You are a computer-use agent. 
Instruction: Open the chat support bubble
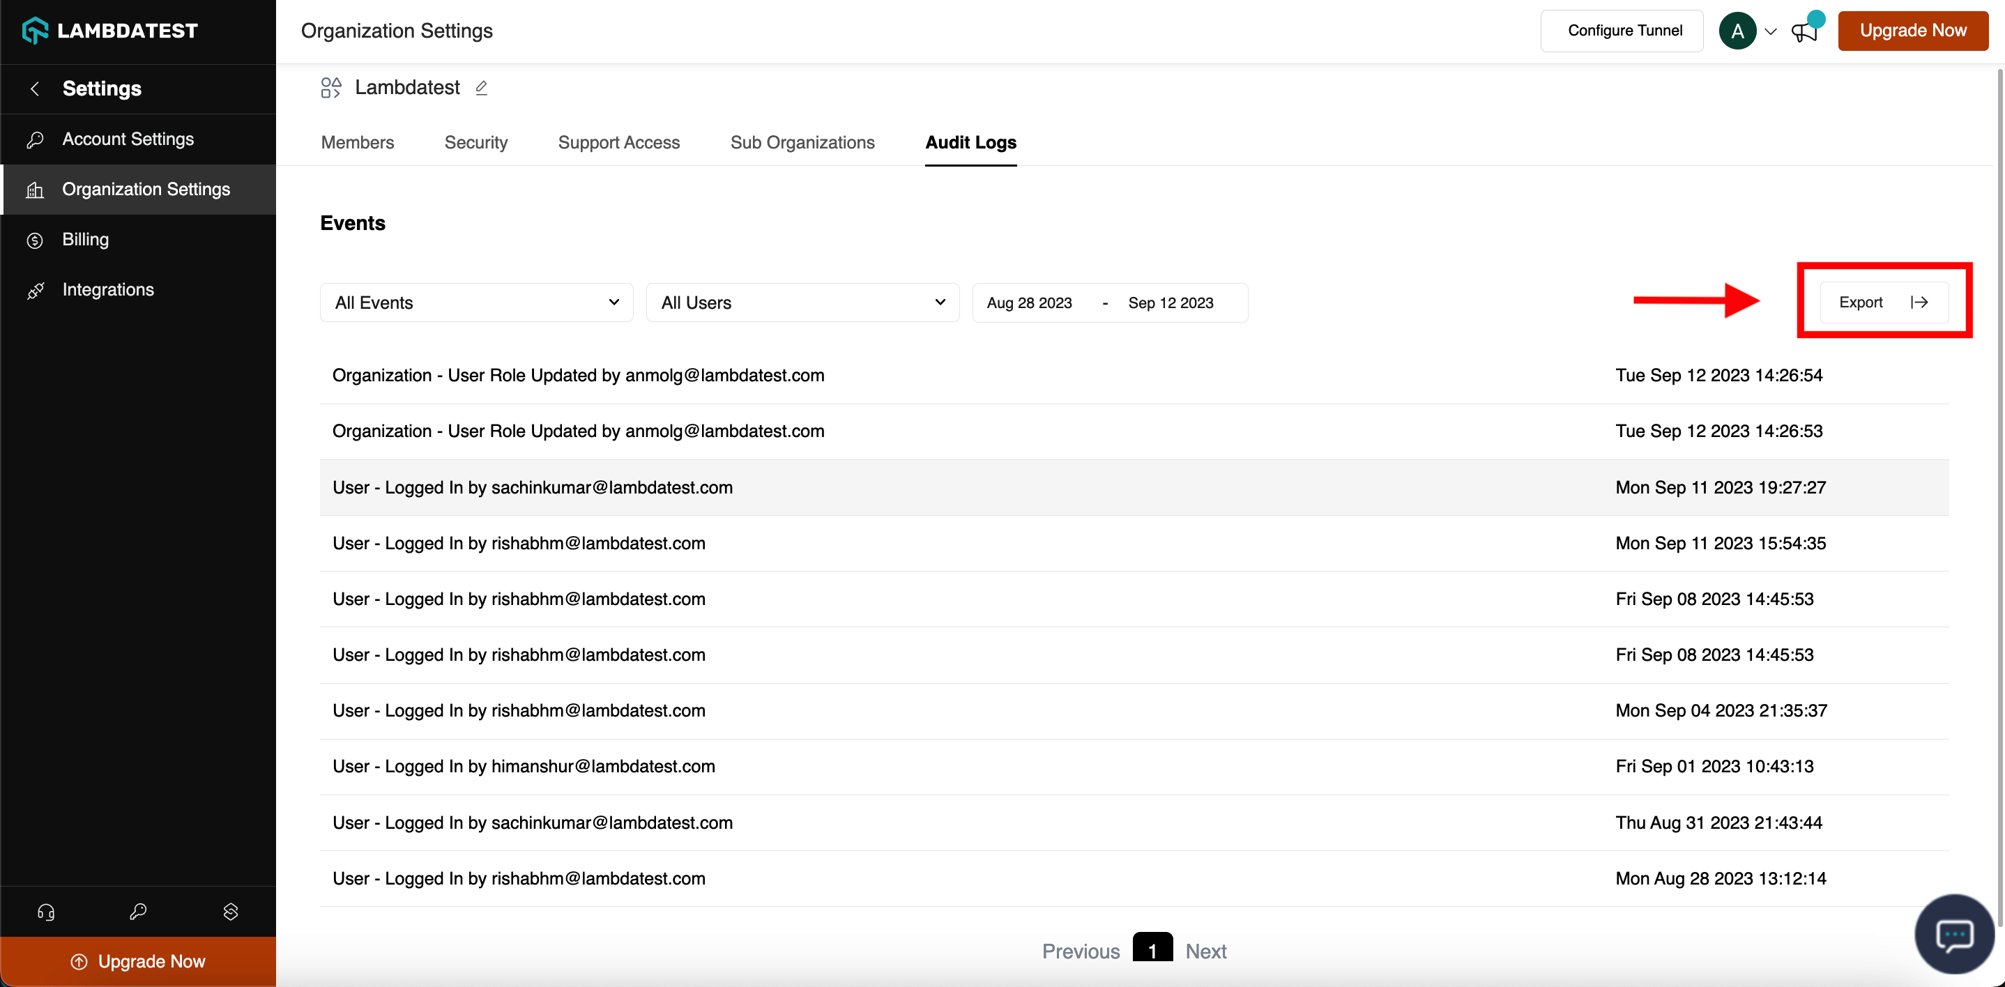[1953, 933]
